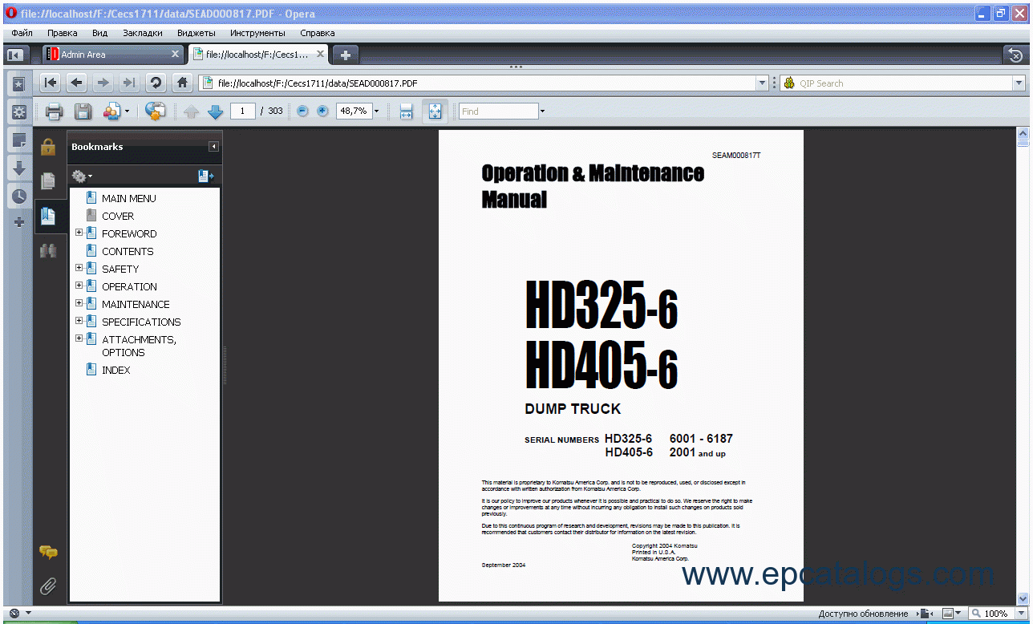1033x624 pixels.
Task: Print the PDF with the printer icon
Action: [x=54, y=111]
